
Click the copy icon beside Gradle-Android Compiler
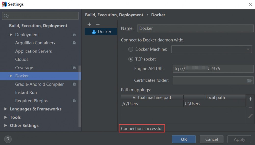74,84
